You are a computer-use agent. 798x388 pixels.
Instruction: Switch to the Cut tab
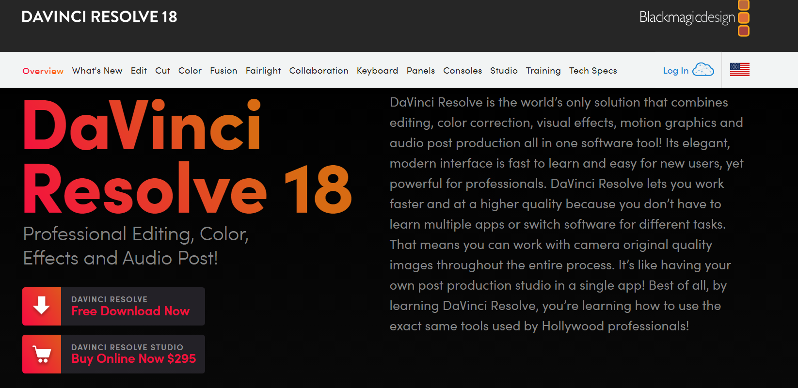162,71
